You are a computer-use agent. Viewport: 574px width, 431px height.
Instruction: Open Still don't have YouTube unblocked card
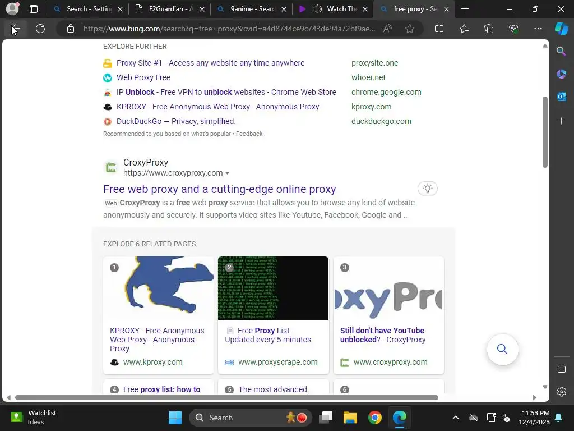pos(388,315)
